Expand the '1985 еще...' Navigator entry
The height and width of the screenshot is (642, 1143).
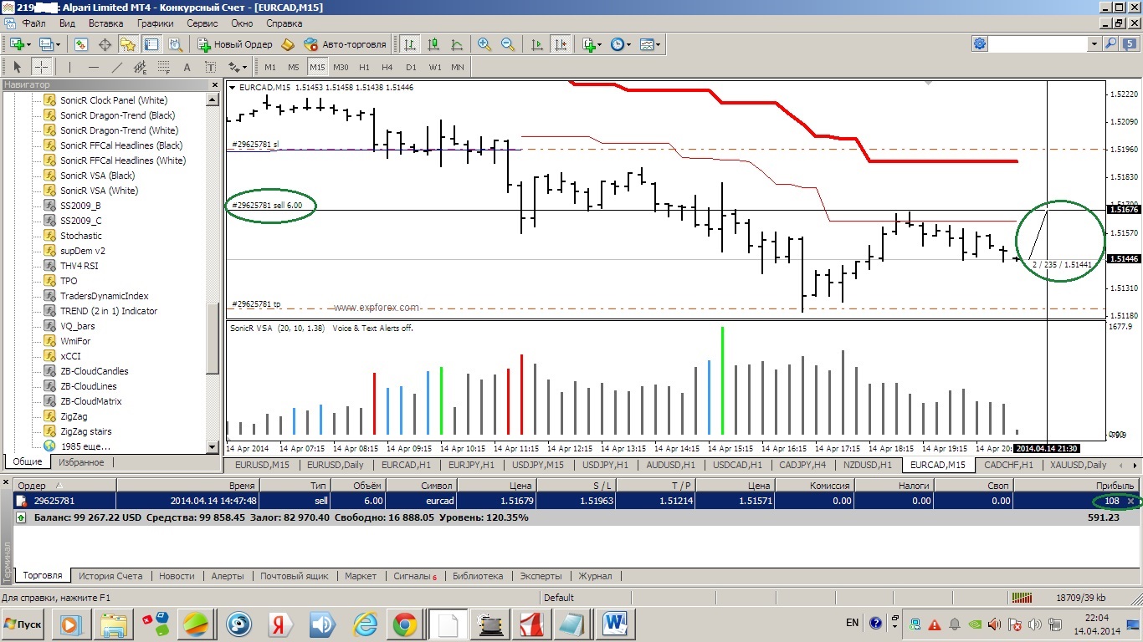click(x=85, y=446)
